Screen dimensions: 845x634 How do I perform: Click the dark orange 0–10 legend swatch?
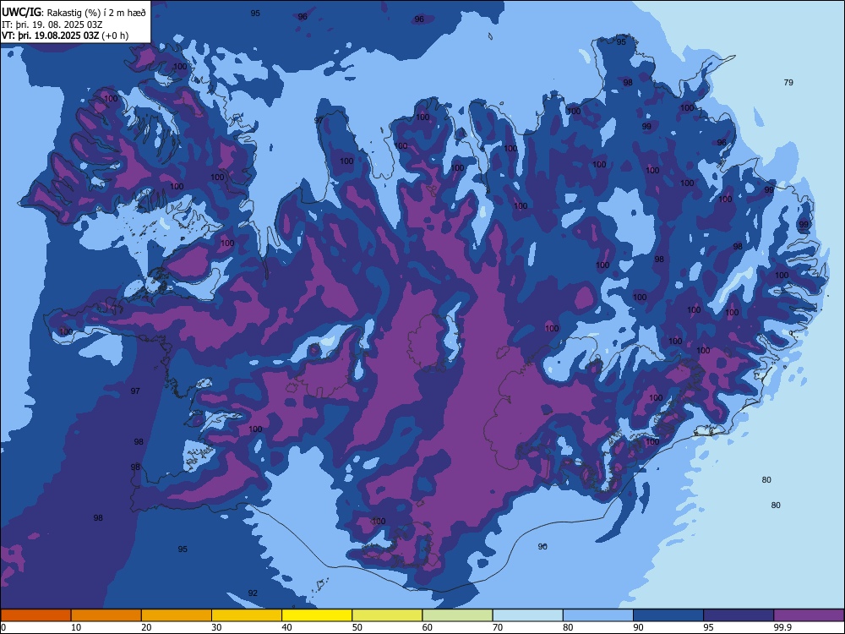click(35, 615)
